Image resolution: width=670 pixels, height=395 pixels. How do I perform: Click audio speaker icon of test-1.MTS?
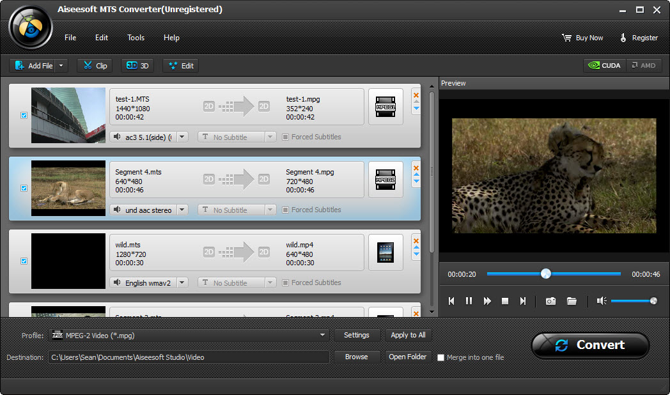point(116,137)
